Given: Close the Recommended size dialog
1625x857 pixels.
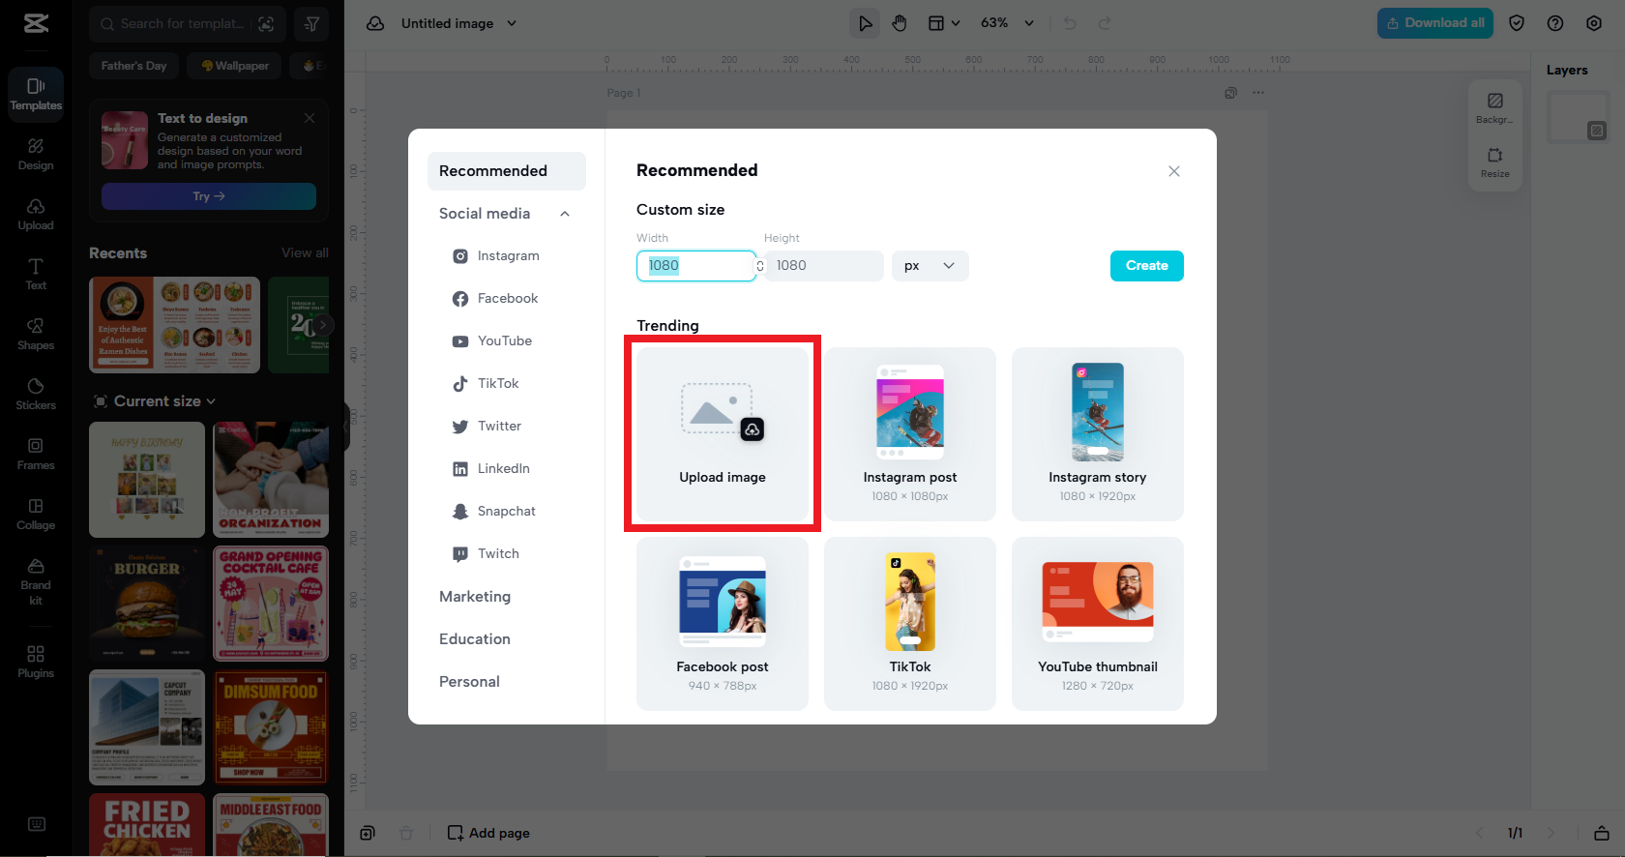Looking at the screenshot, I should click(x=1174, y=171).
